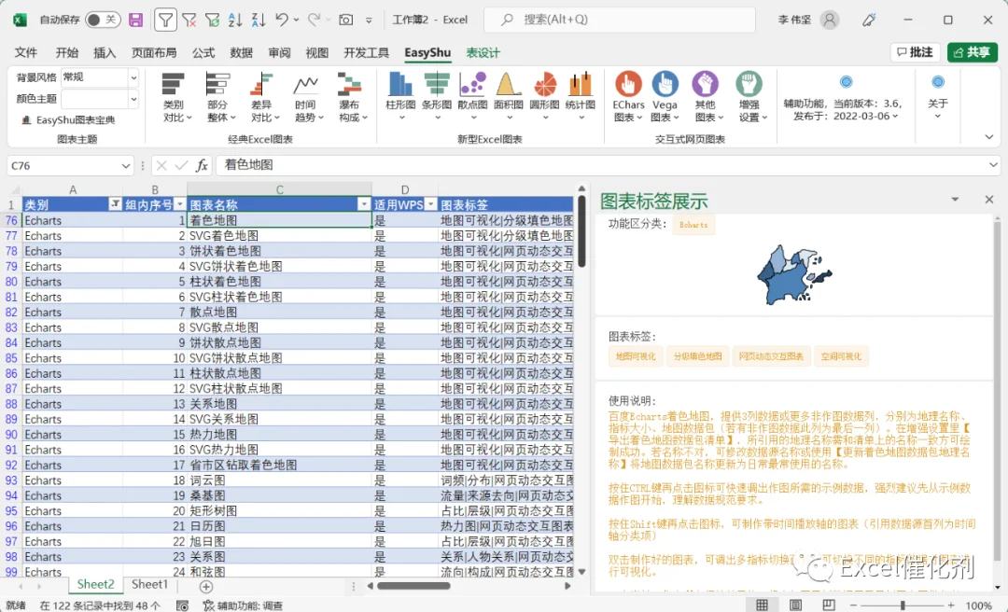
Task: Click the highlighted filter funnel icon
Action: pos(165,20)
